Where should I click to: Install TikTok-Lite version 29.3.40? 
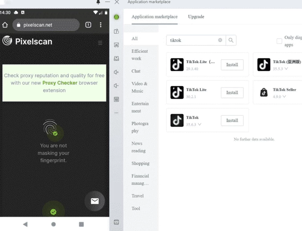pos(232,65)
